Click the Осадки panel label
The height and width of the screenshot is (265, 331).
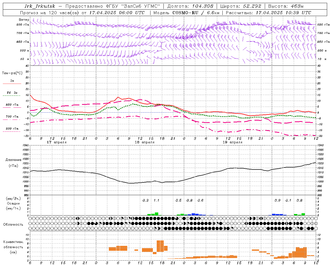pos(13,203)
